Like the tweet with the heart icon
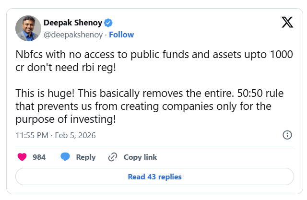The height and width of the screenshot is (200, 307). click(22, 157)
